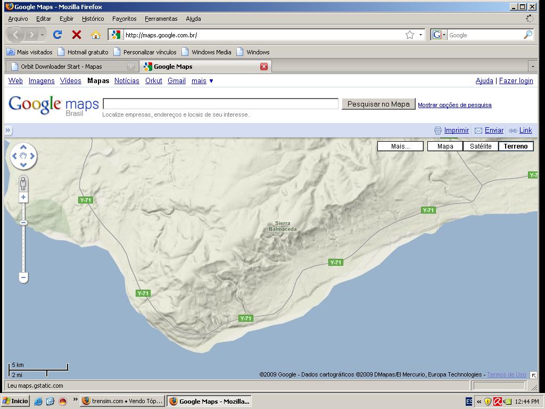Screen dimensions: 545x409
Task: Click the Google Maps search input field
Action: tap(220, 104)
